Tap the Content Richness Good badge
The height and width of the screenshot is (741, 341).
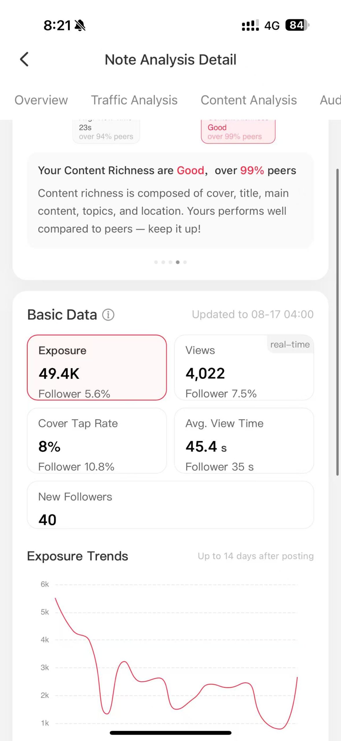coord(238,132)
